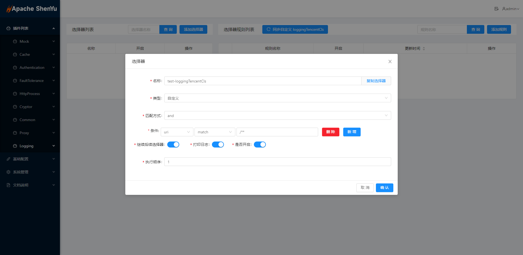Close the 选择器 dialog with X icon

(x=390, y=62)
